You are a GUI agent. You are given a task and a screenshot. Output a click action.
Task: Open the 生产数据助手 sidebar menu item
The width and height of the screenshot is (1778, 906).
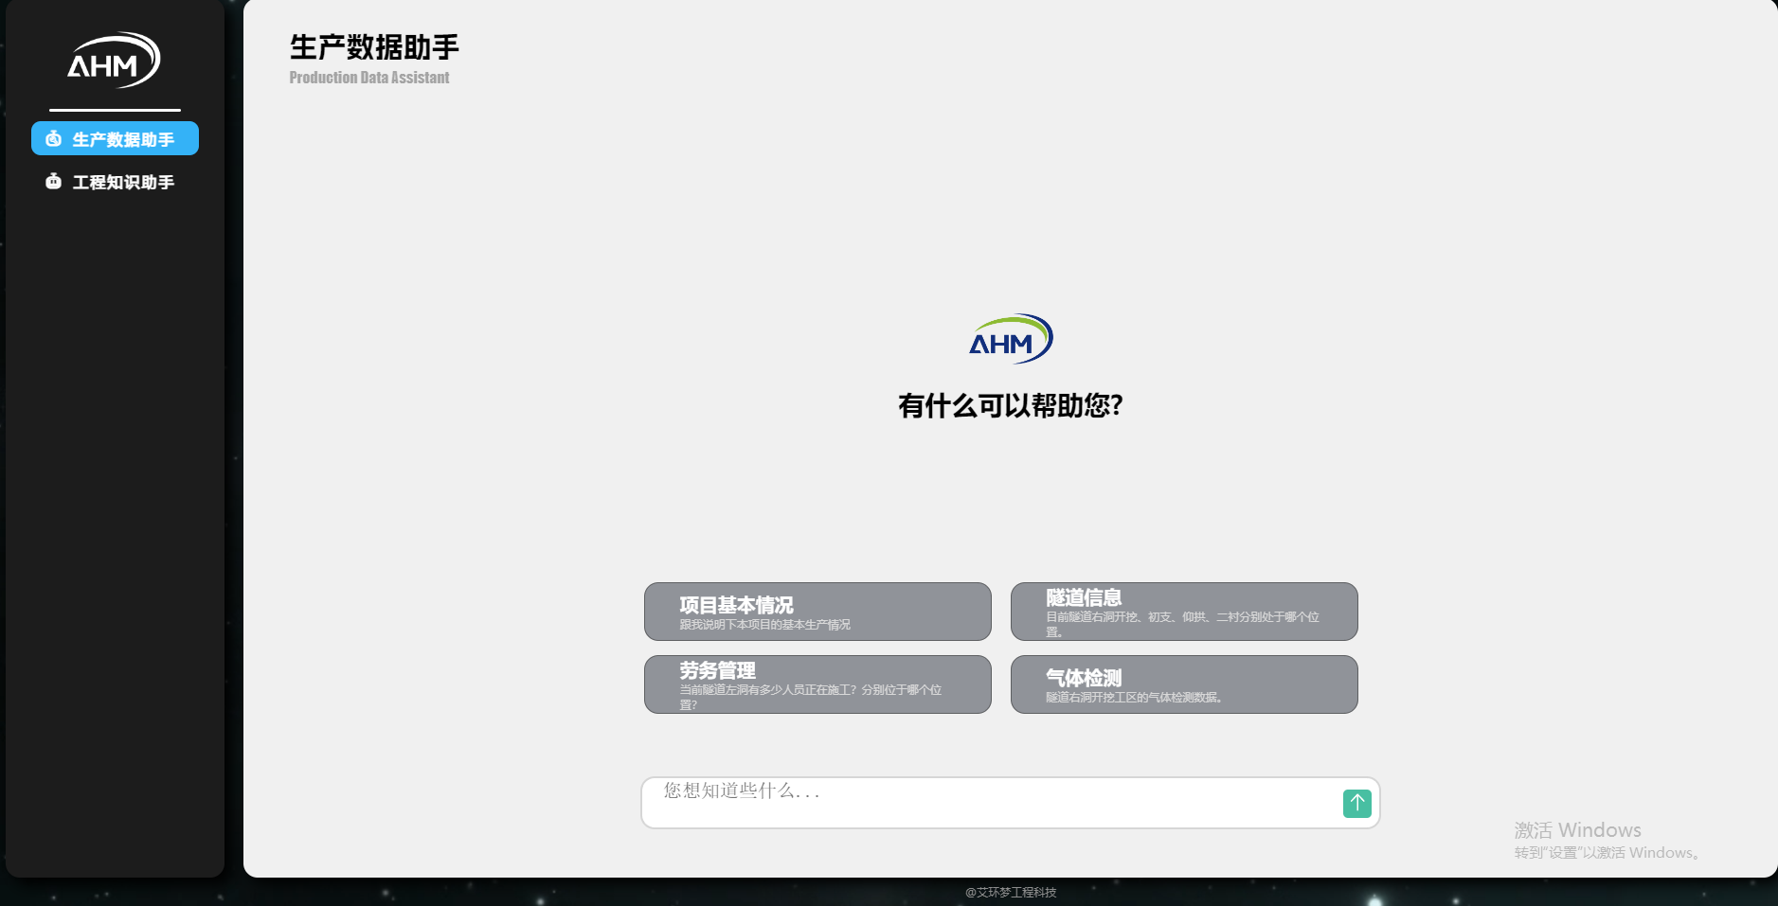[x=115, y=138]
